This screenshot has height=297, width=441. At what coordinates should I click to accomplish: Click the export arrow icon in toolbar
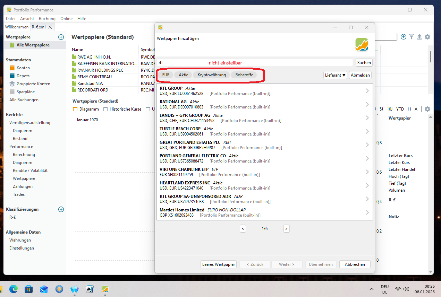(x=419, y=37)
